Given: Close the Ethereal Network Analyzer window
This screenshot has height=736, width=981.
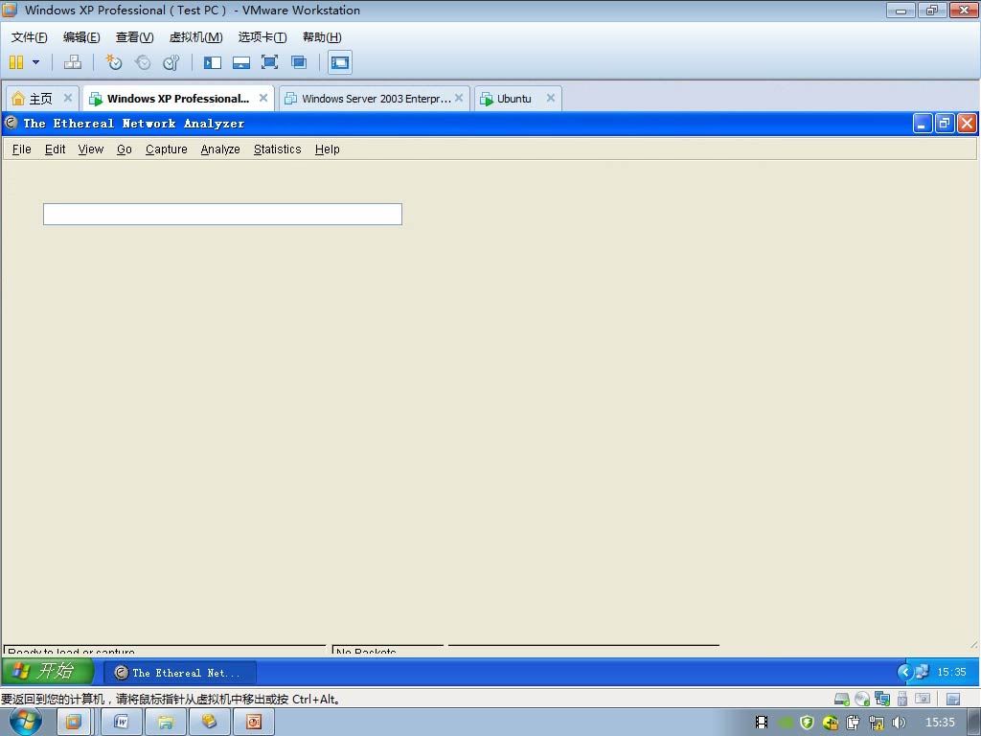Looking at the screenshot, I should coord(967,124).
